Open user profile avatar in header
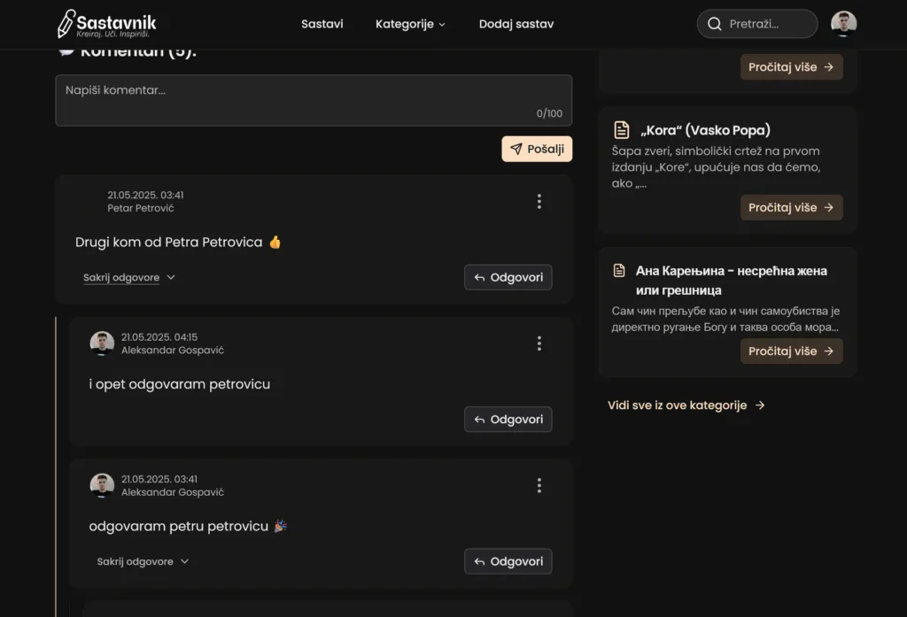 click(843, 24)
